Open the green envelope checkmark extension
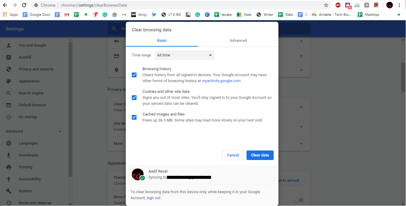The image size is (406, 206). tap(357, 5)
